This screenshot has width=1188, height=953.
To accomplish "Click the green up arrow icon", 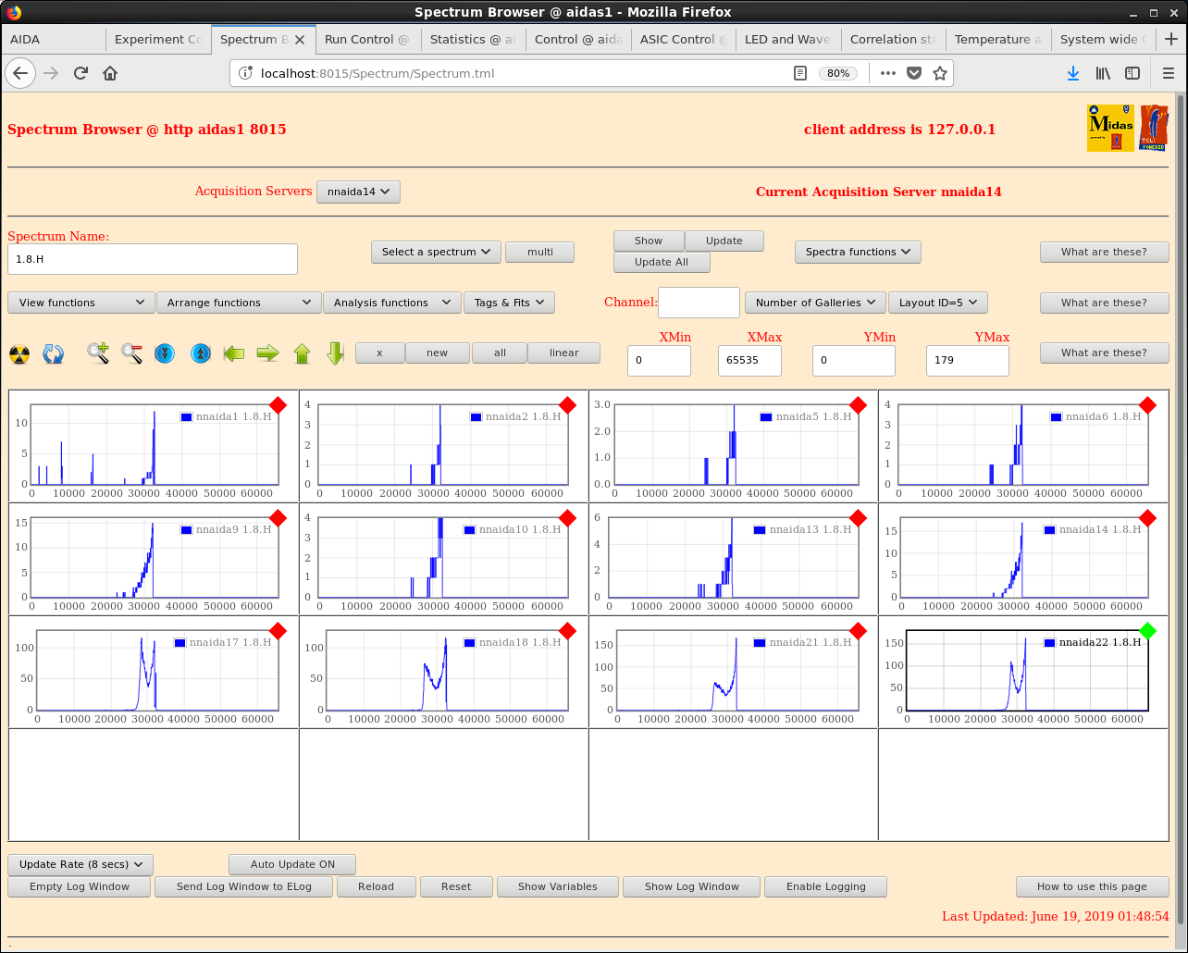I will [302, 353].
